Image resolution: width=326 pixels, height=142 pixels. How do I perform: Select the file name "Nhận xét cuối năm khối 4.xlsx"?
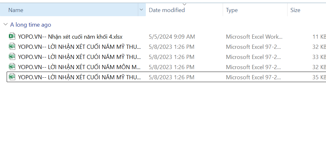point(70,37)
